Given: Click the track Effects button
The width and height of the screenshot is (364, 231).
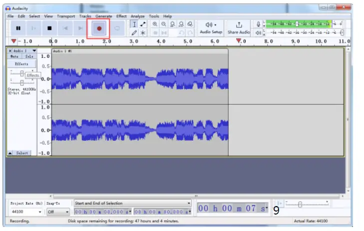Looking at the screenshot, I should [21, 64].
